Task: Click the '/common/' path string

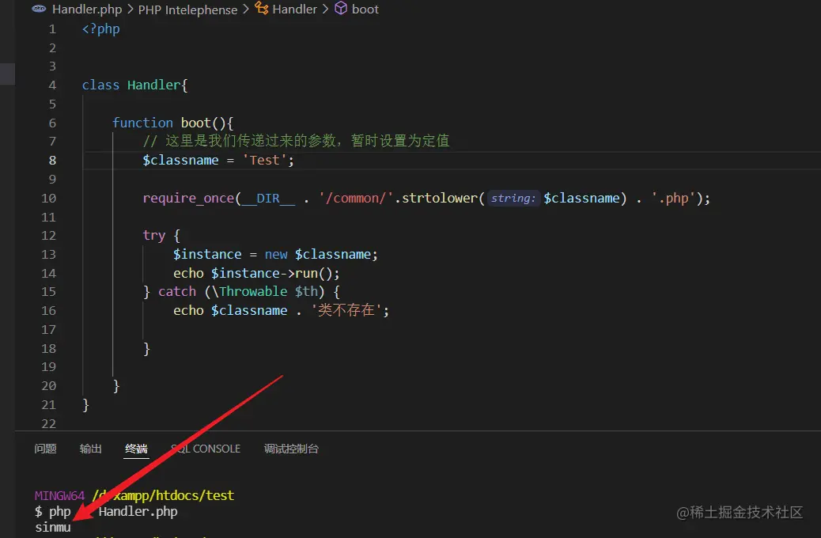Action: click(x=355, y=199)
